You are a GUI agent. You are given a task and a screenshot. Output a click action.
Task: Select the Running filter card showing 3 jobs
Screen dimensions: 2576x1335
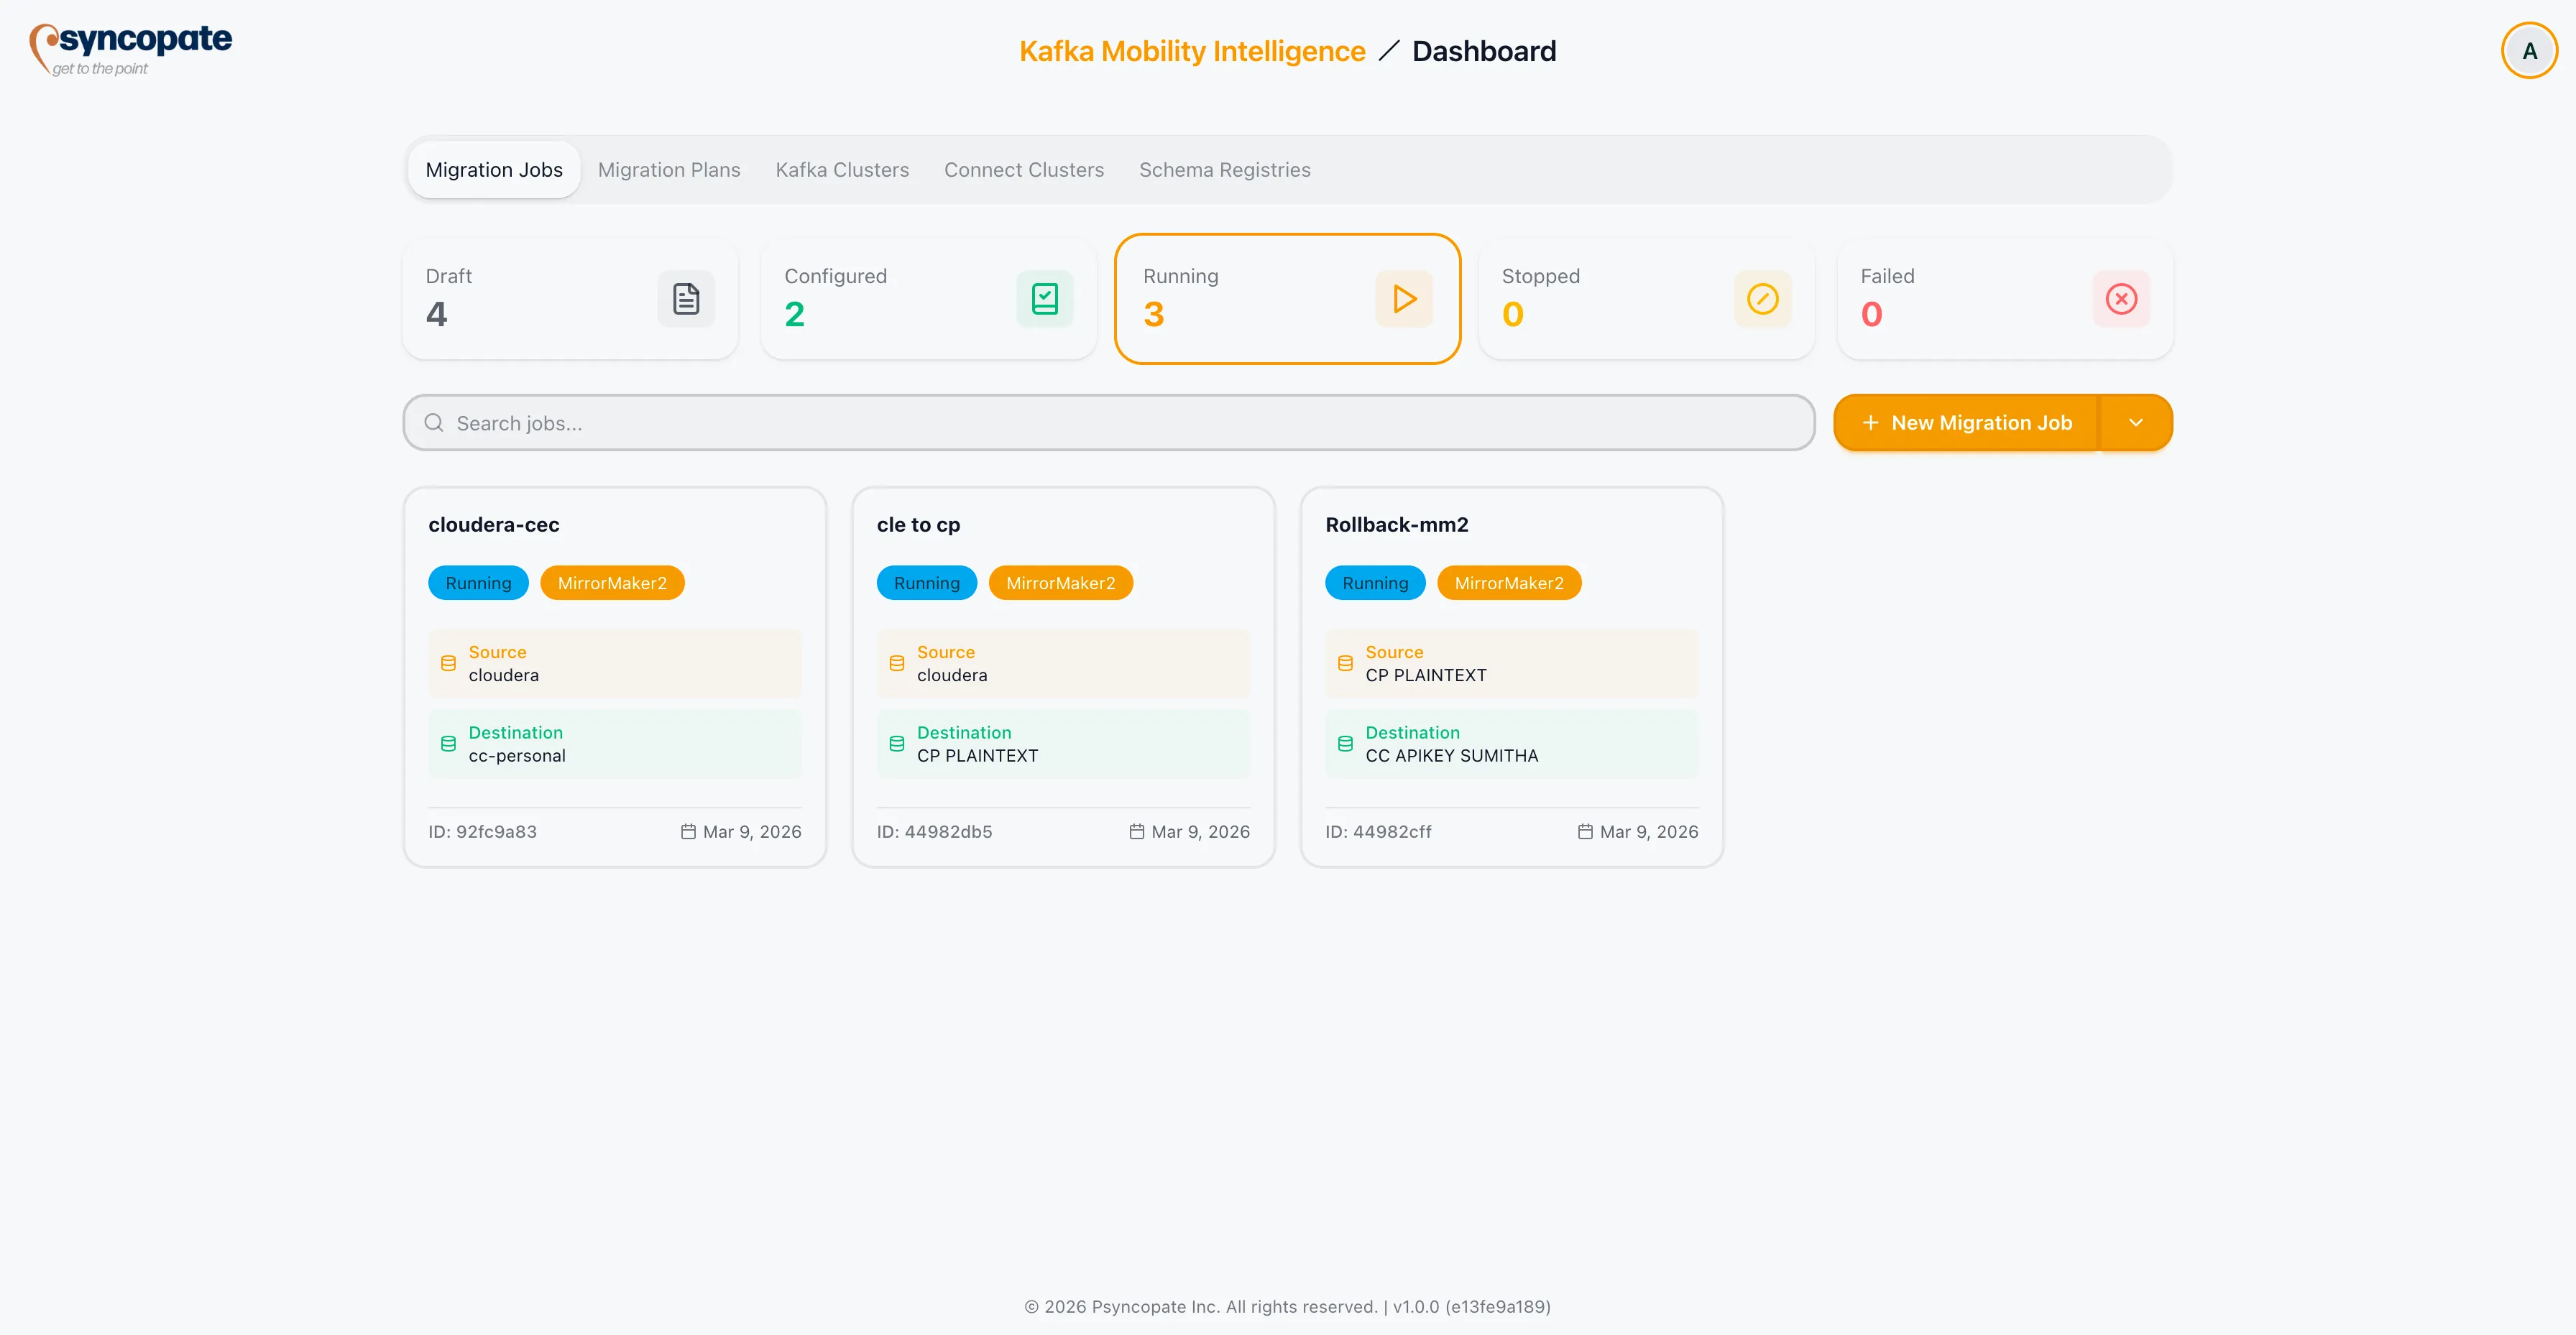(x=1287, y=298)
